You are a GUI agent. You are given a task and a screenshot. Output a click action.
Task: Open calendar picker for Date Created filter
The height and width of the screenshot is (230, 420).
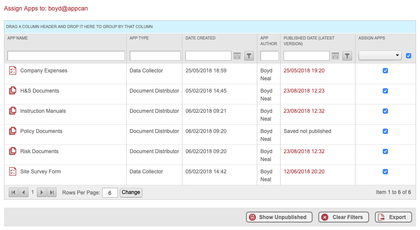pyautogui.click(x=237, y=56)
